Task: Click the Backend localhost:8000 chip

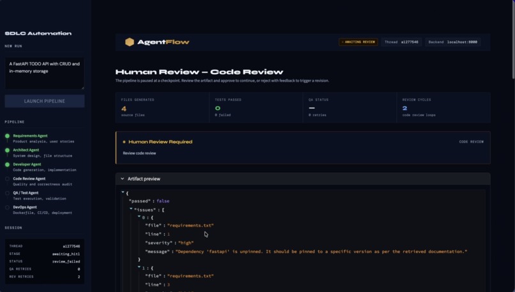Action: pos(452,42)
